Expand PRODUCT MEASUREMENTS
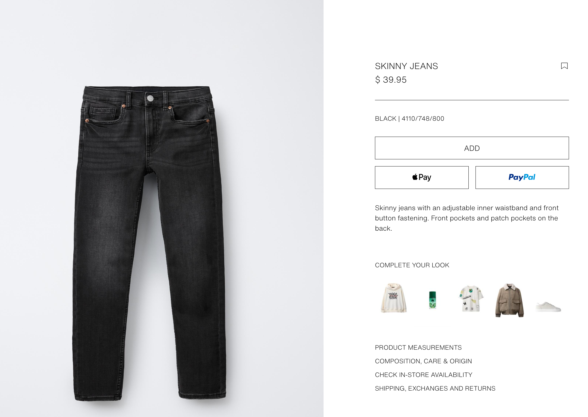588x417 pixels. [x=418, y=347]
